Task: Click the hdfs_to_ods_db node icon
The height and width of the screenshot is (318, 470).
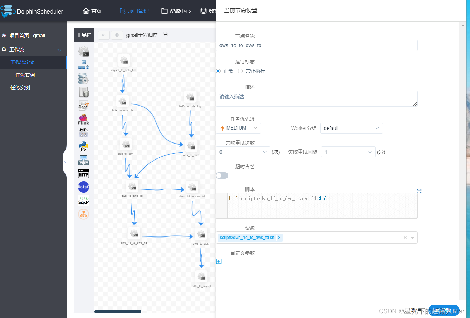Action: tap(122, 101)
